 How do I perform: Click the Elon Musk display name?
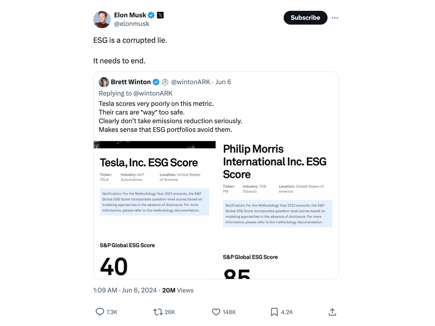[130, 15]
